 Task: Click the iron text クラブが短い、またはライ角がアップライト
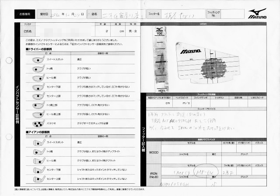(98, 151)
